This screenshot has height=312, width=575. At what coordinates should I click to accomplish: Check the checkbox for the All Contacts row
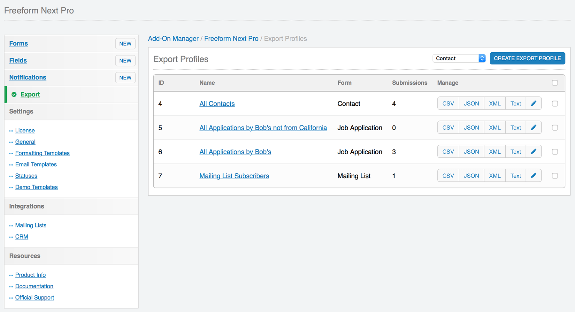[555, 103]
